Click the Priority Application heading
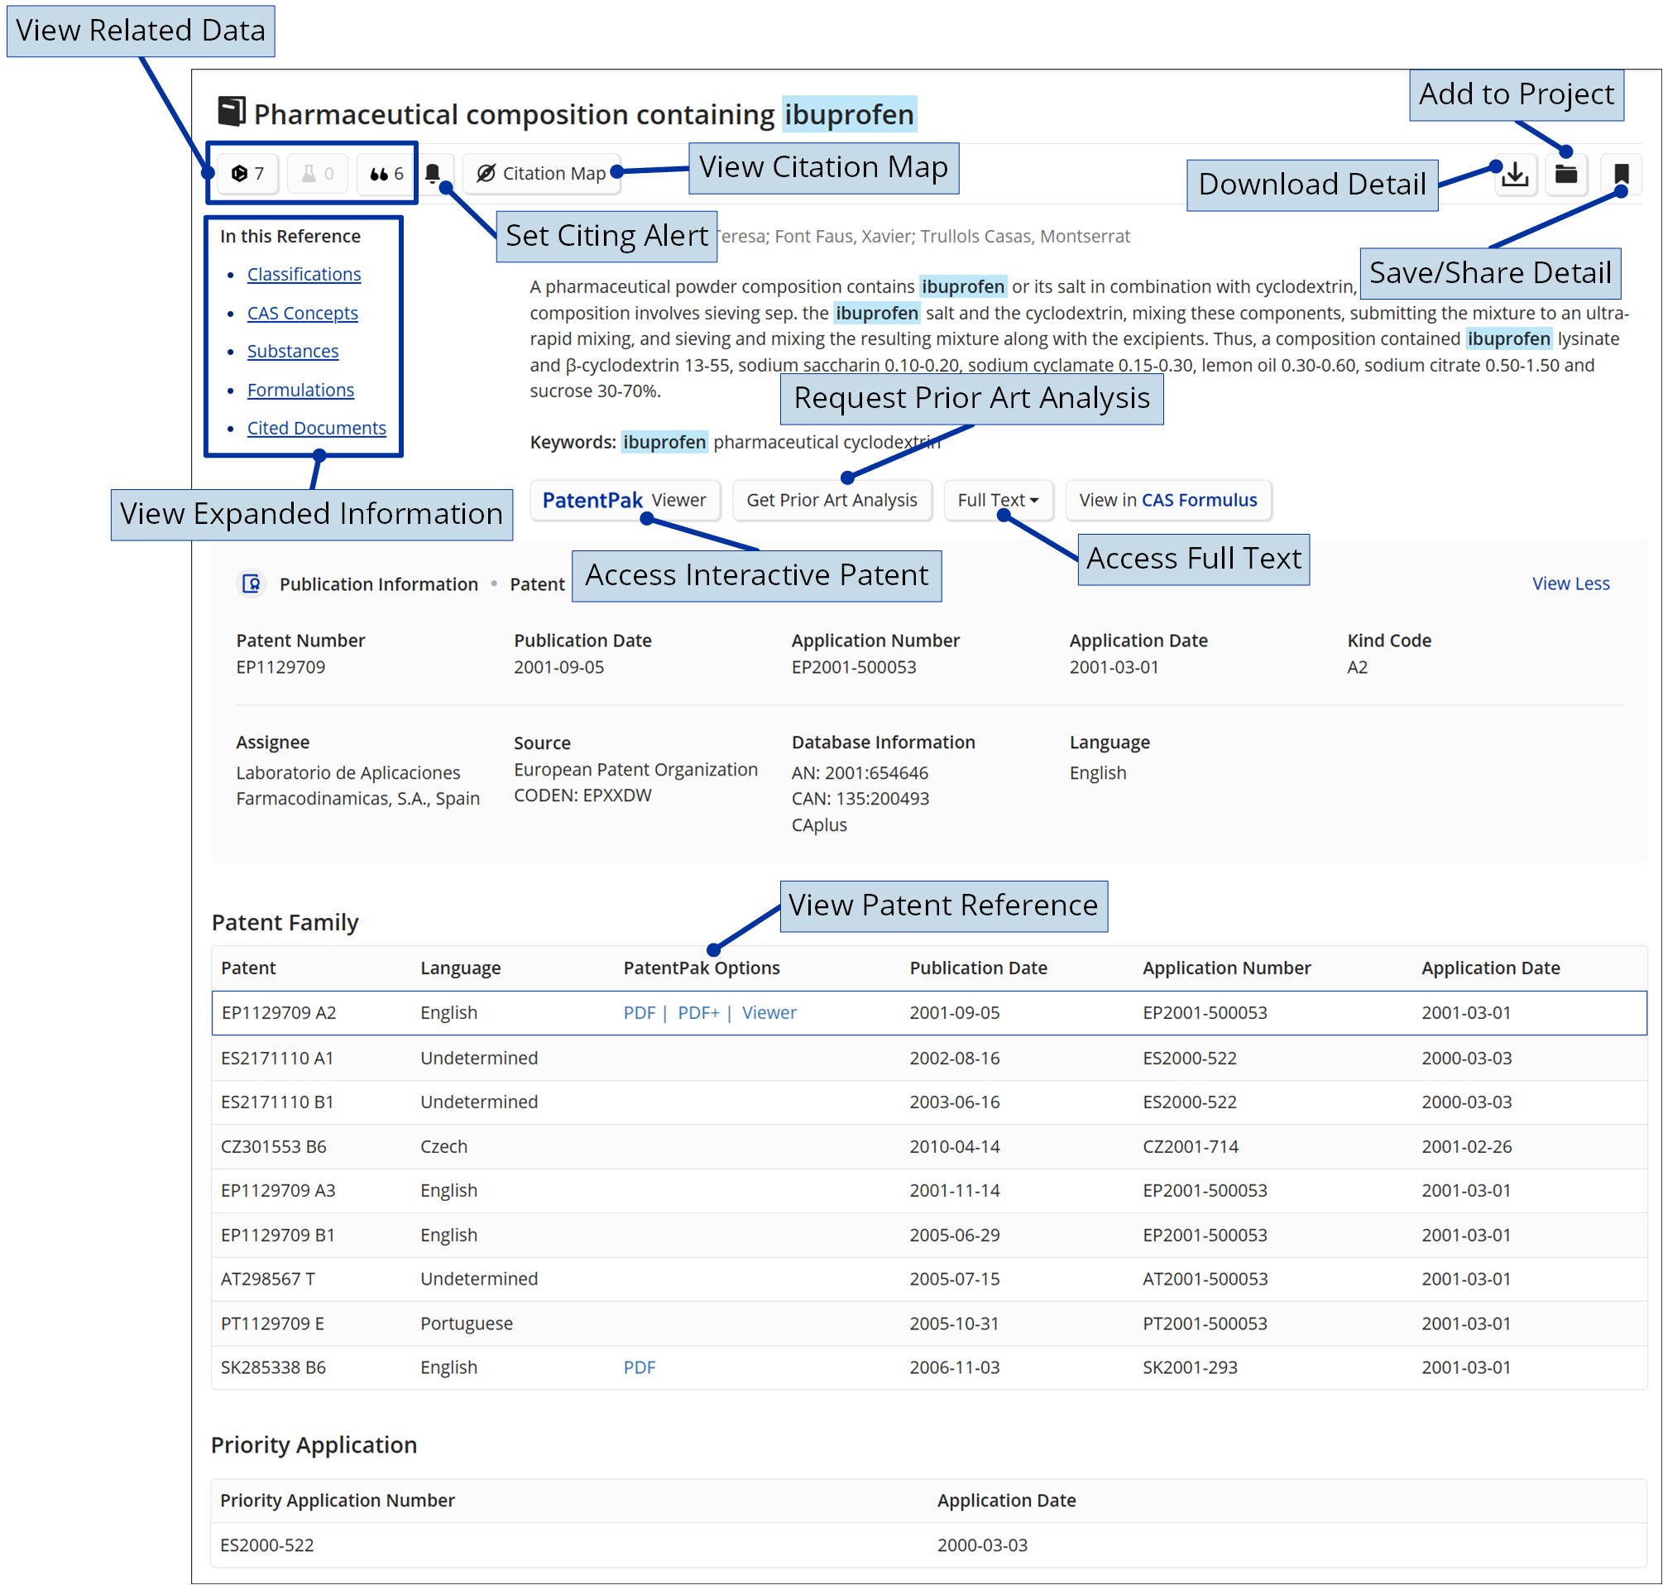Viewport: 1663px width, 1585px height. point(314,1446)
